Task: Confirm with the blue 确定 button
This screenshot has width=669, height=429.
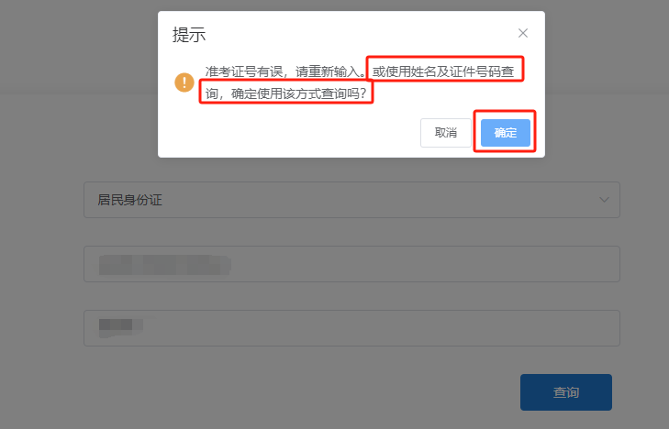Action: tap(505, 133)
